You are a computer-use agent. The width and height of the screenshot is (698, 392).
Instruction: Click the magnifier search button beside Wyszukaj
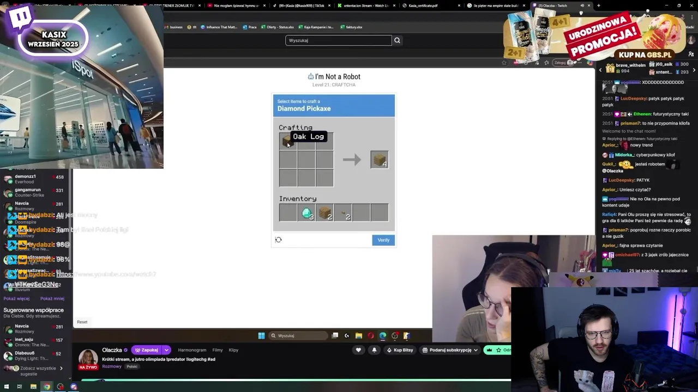(397, 40)
